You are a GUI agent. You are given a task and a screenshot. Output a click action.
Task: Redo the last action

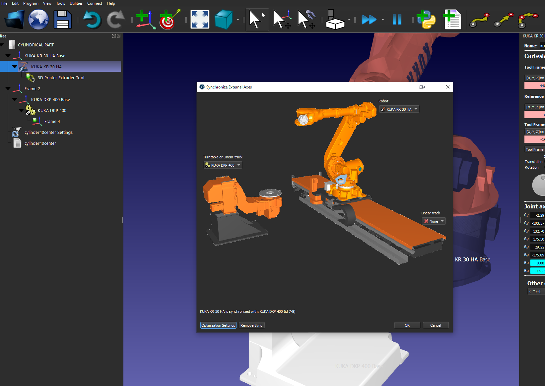pos(115,20)
